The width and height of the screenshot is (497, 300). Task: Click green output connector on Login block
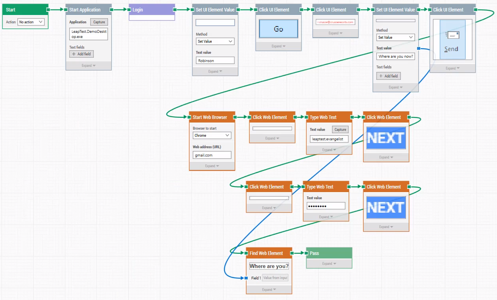[x=175, y=9]
